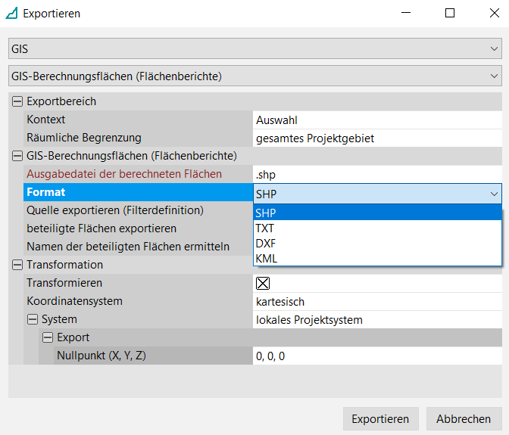This screenshot has height=435, width=509.
Task: Open the GIS category dropdown
Action: [254, 49]
